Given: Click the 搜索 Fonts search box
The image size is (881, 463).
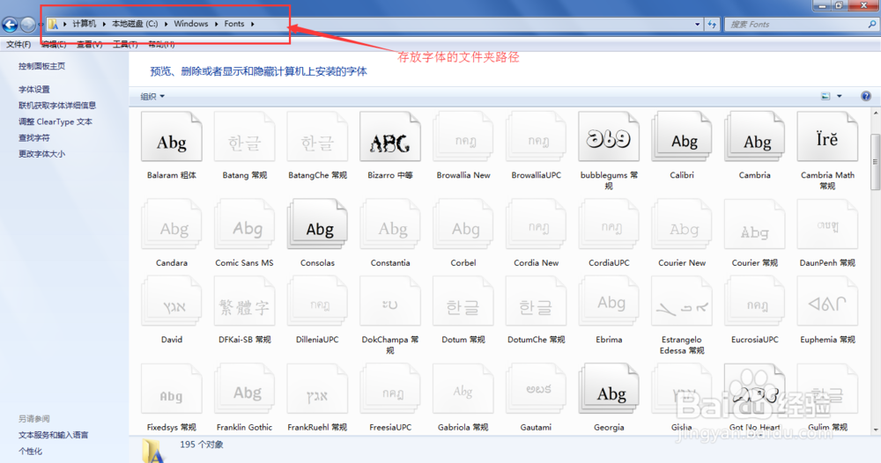Looking at the screenshot, I should click(801, 24).
